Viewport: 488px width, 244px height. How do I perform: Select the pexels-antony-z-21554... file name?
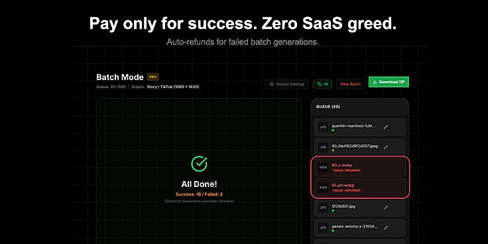355,226
